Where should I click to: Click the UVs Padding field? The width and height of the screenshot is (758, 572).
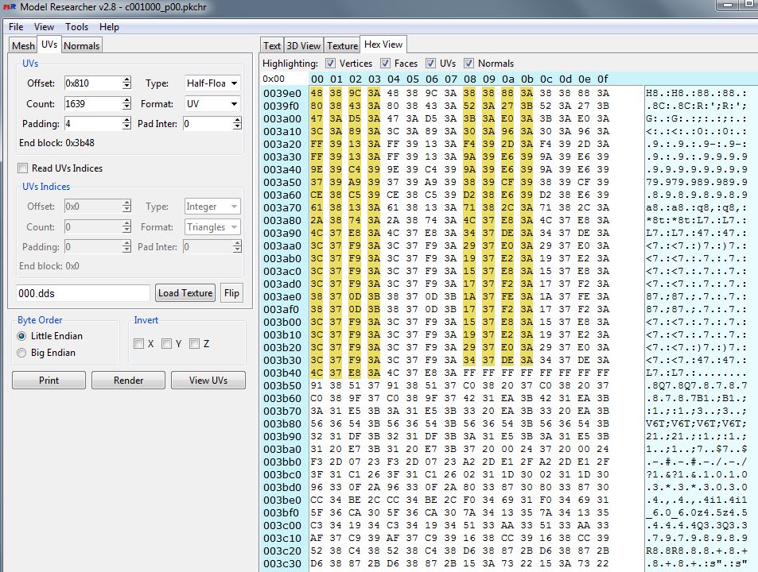93,124
